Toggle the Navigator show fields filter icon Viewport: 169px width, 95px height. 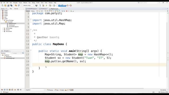[4, 90]
